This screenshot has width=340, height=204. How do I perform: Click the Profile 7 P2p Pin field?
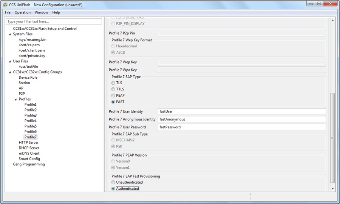coord(242,33)
